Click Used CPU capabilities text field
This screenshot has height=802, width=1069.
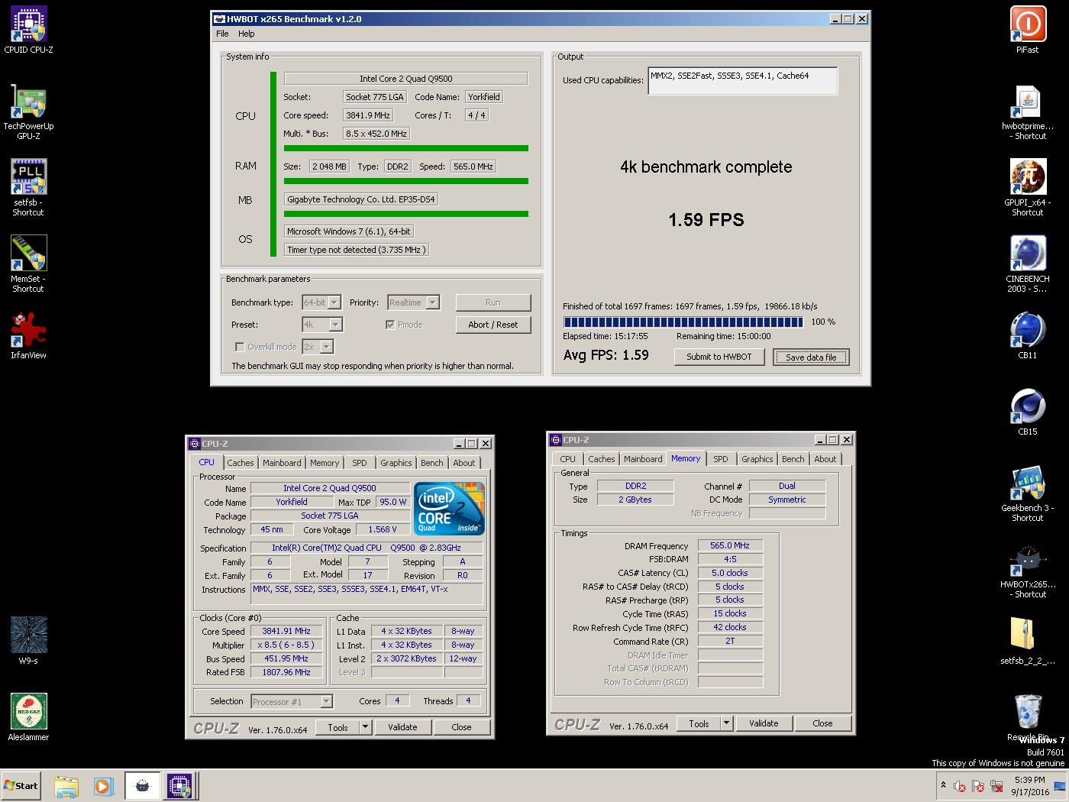742,81
